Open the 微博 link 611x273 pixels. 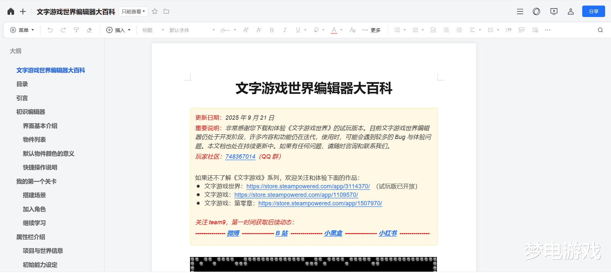coord(233,233)
